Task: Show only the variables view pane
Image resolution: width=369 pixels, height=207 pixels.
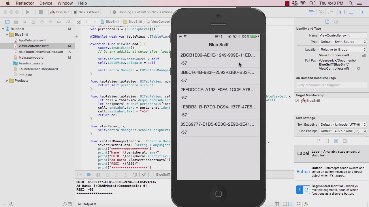Action: pyautogui.click(x=285, y=204)
